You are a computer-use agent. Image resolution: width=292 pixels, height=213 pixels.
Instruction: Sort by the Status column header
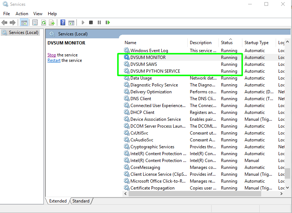(x=230, y=43)
